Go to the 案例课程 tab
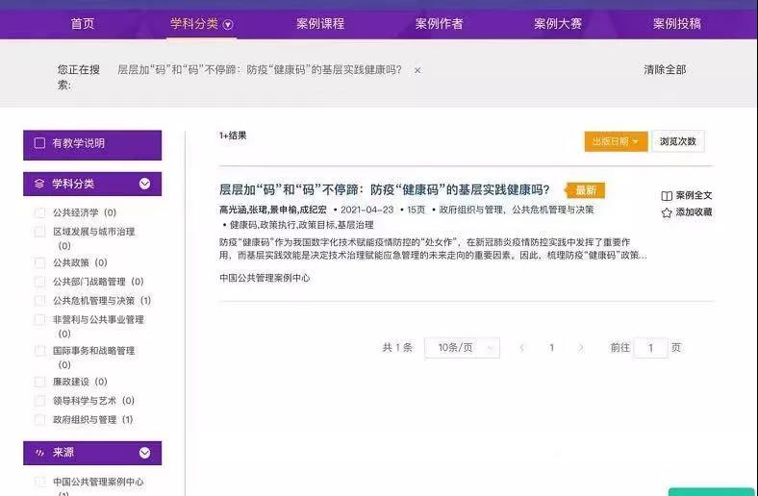 point(319,23)
